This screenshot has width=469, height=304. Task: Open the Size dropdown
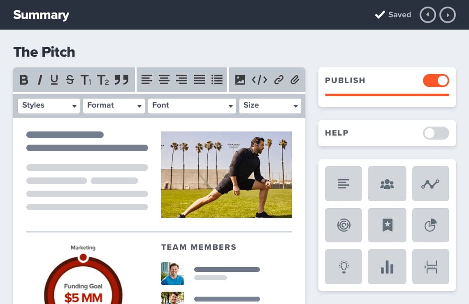click(x=270, y=106)
